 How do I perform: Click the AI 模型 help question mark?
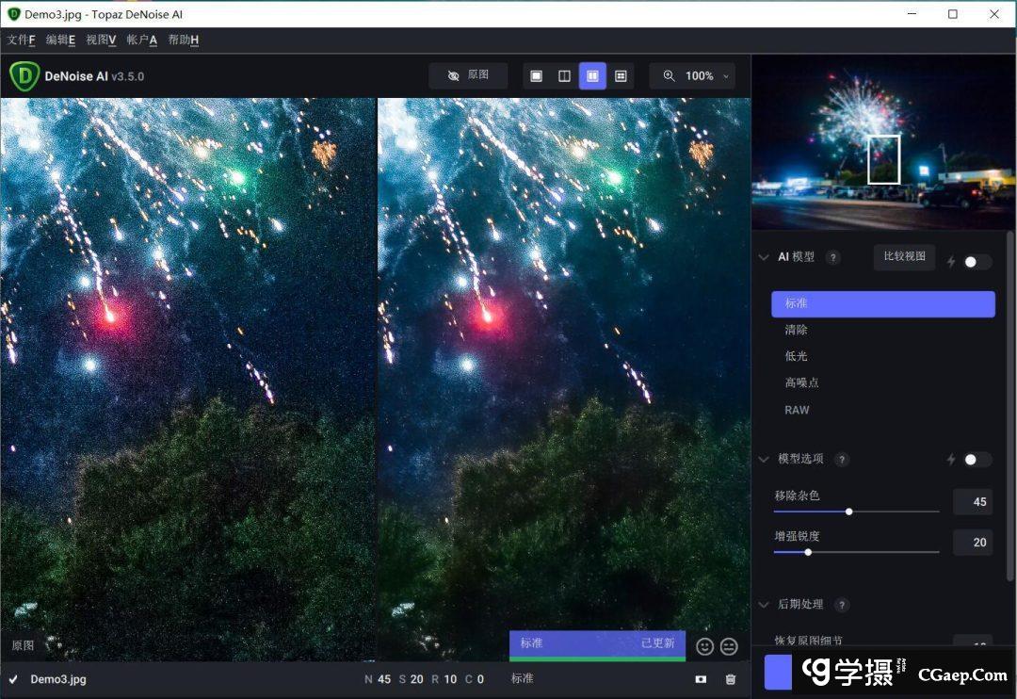pyautogui.click(x=832, y=257)
